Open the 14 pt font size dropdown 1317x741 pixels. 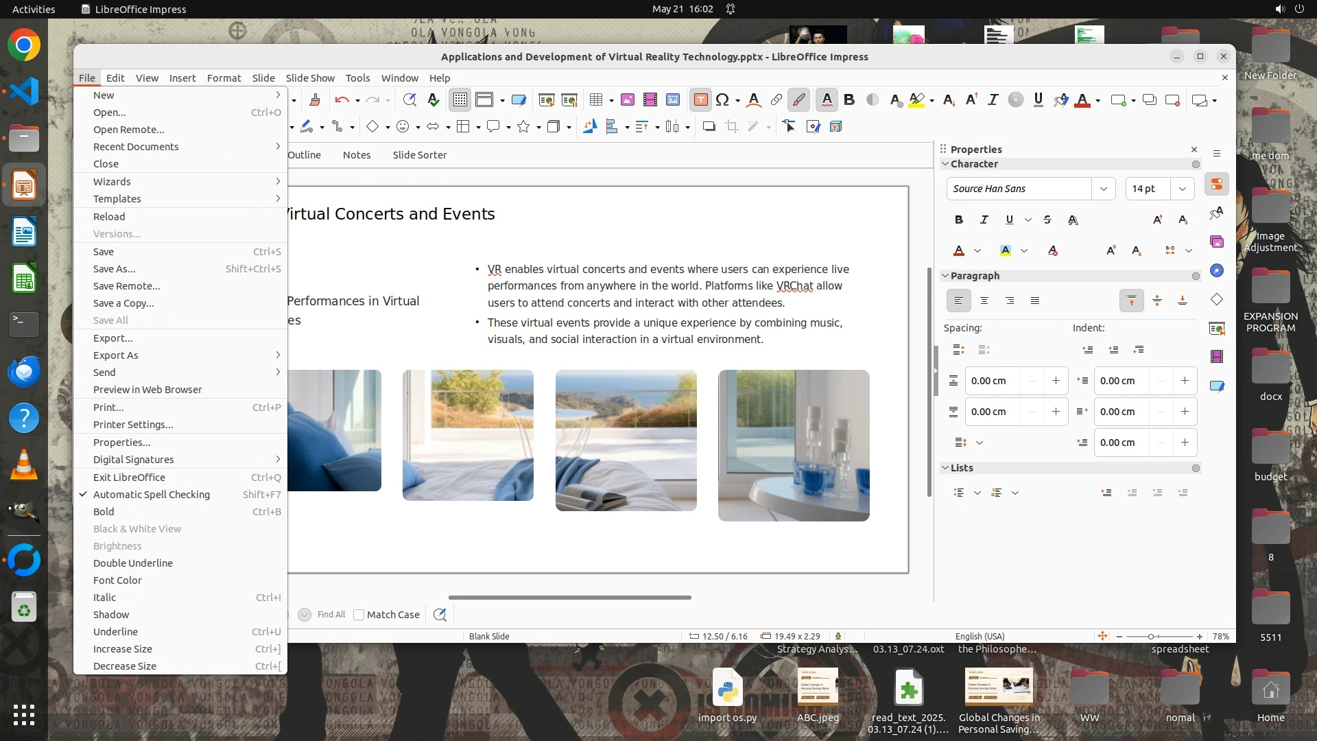[1182, 188]
